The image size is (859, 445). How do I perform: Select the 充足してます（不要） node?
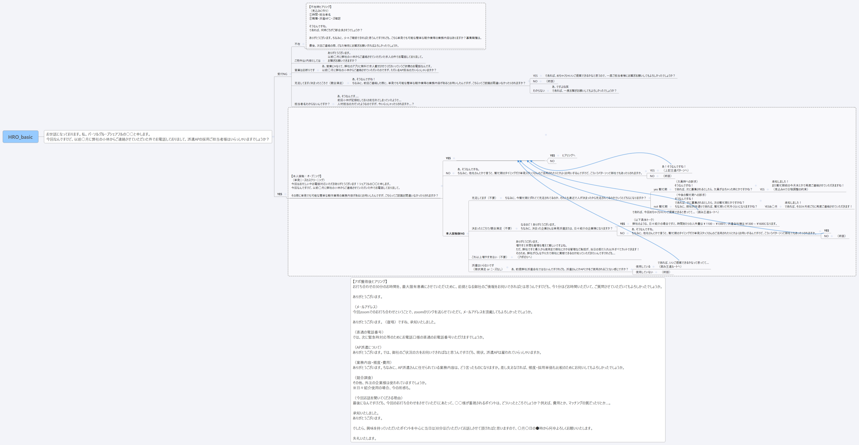(484, 198)
